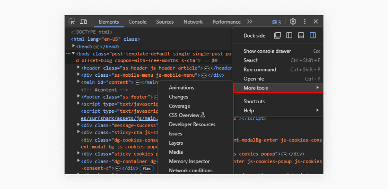Open the Help submenu
Screen dimensions: 388x189
(x=278, y=111)
